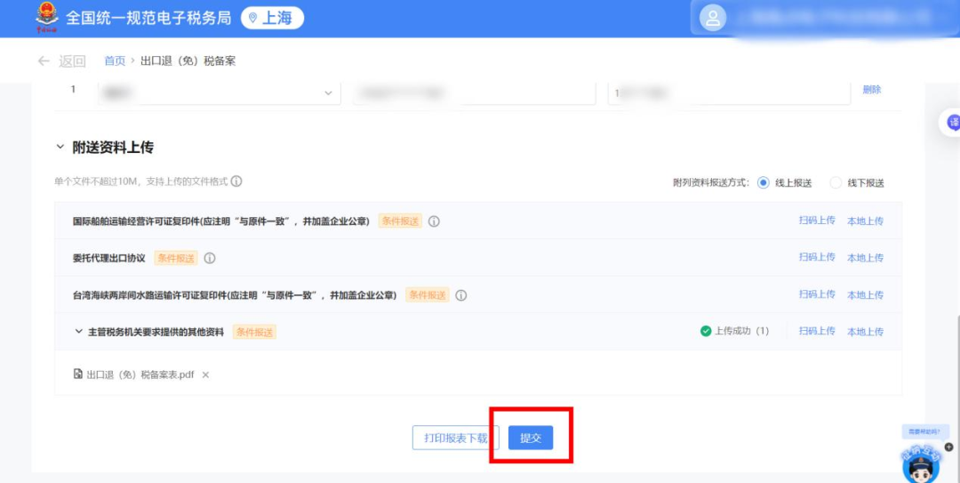
Task: Click 本地上传 for 委托代理出口协议
Action: point(865,258)
